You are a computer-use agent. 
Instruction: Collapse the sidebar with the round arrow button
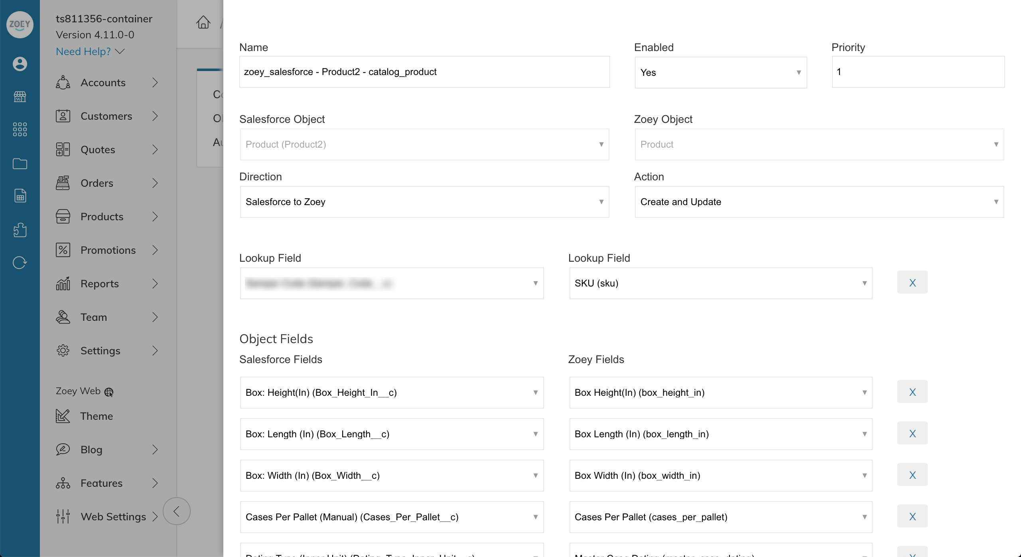[x=177, y=511]
